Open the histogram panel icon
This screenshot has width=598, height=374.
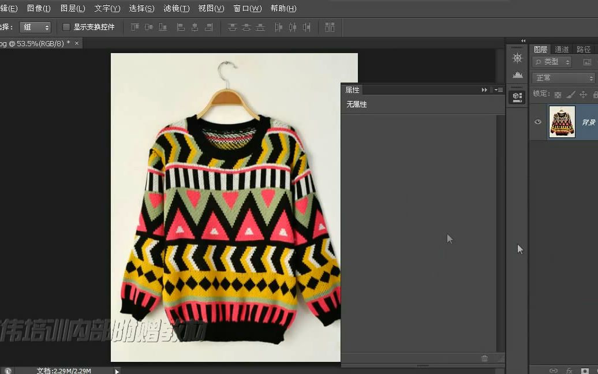(x=518, y=74)
